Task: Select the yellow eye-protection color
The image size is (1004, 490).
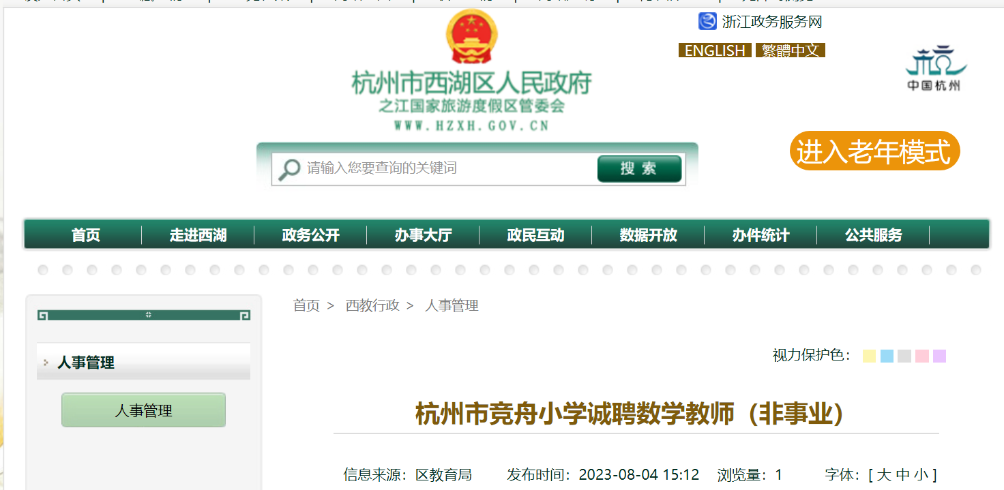Action: tap(869, 356)
